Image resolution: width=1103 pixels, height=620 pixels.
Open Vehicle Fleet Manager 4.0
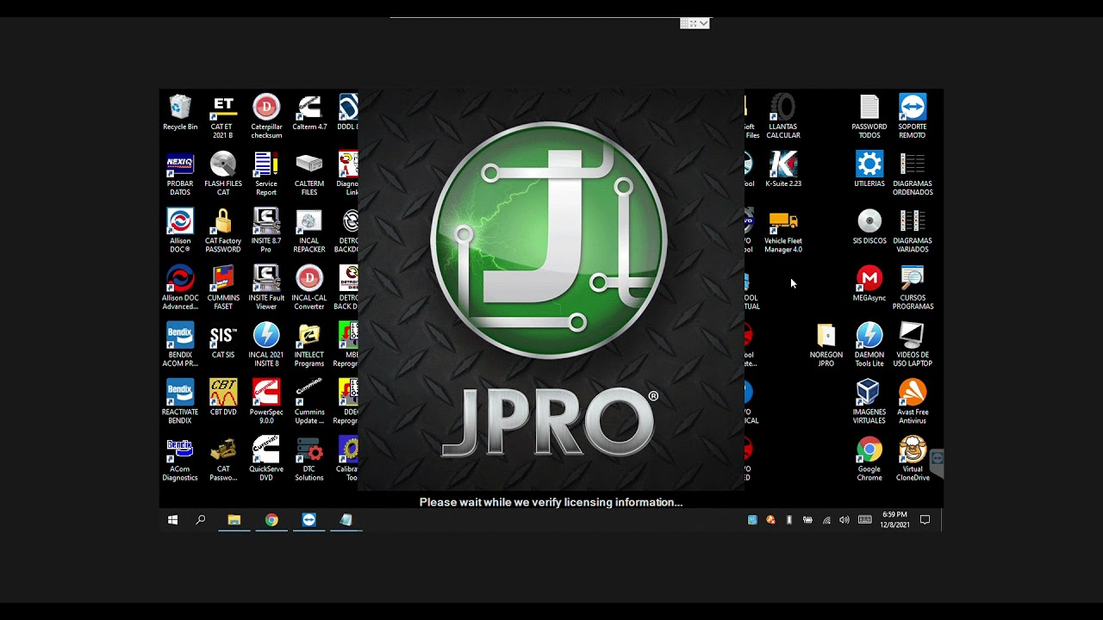click(x=783, y=231)
